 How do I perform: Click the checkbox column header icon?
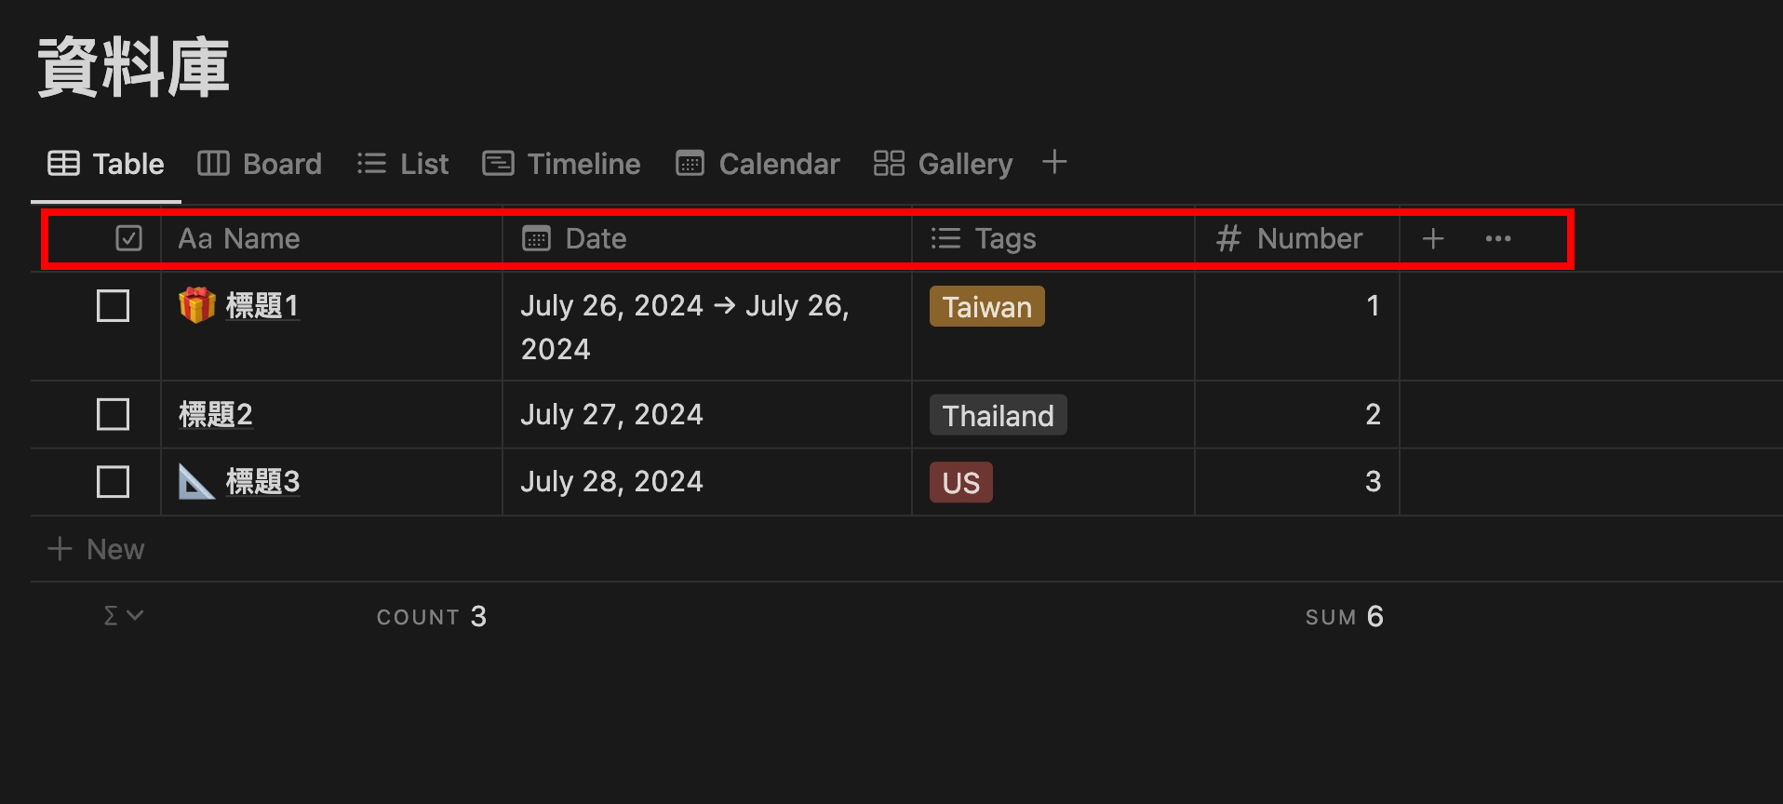(x=128, y=239)
